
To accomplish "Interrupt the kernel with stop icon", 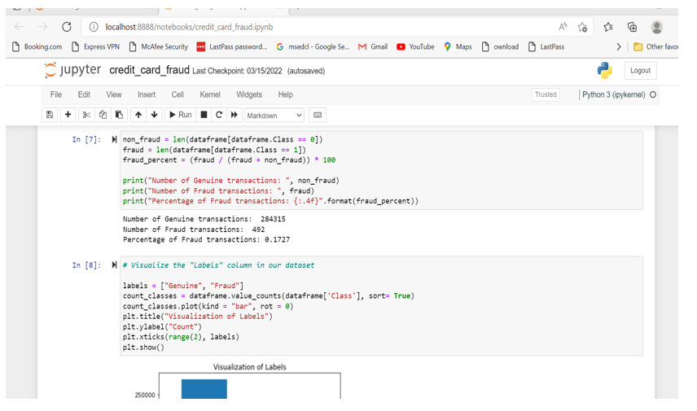I will 204,115.
